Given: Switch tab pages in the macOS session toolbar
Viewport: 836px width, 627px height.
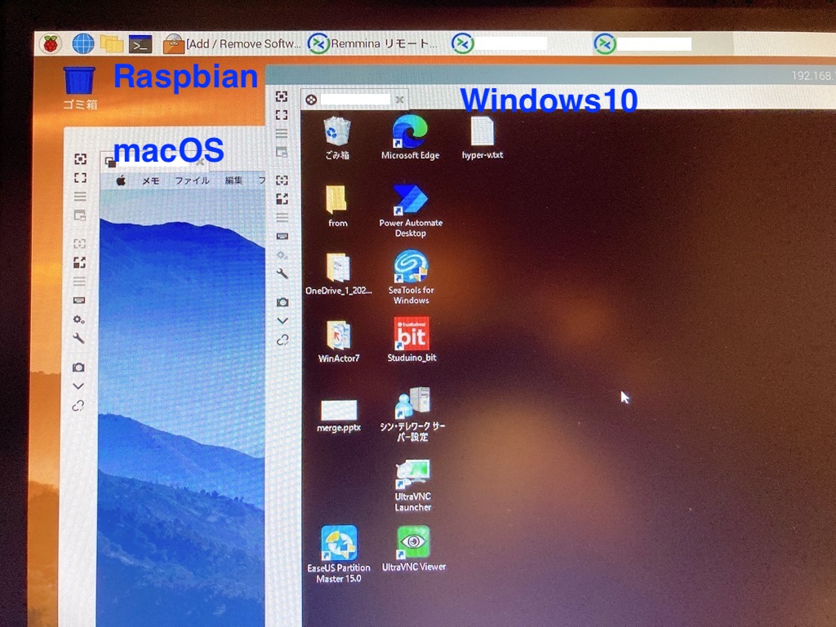Looking at the screenshot, I should (x=80, y=216).
